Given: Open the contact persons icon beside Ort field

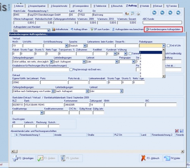Looking at the screenshot, I should pyautogui.click(x=127, y=14).
